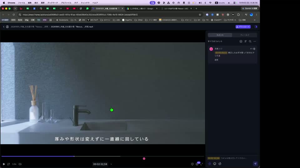Click the browser back button

tap(3, 15)
